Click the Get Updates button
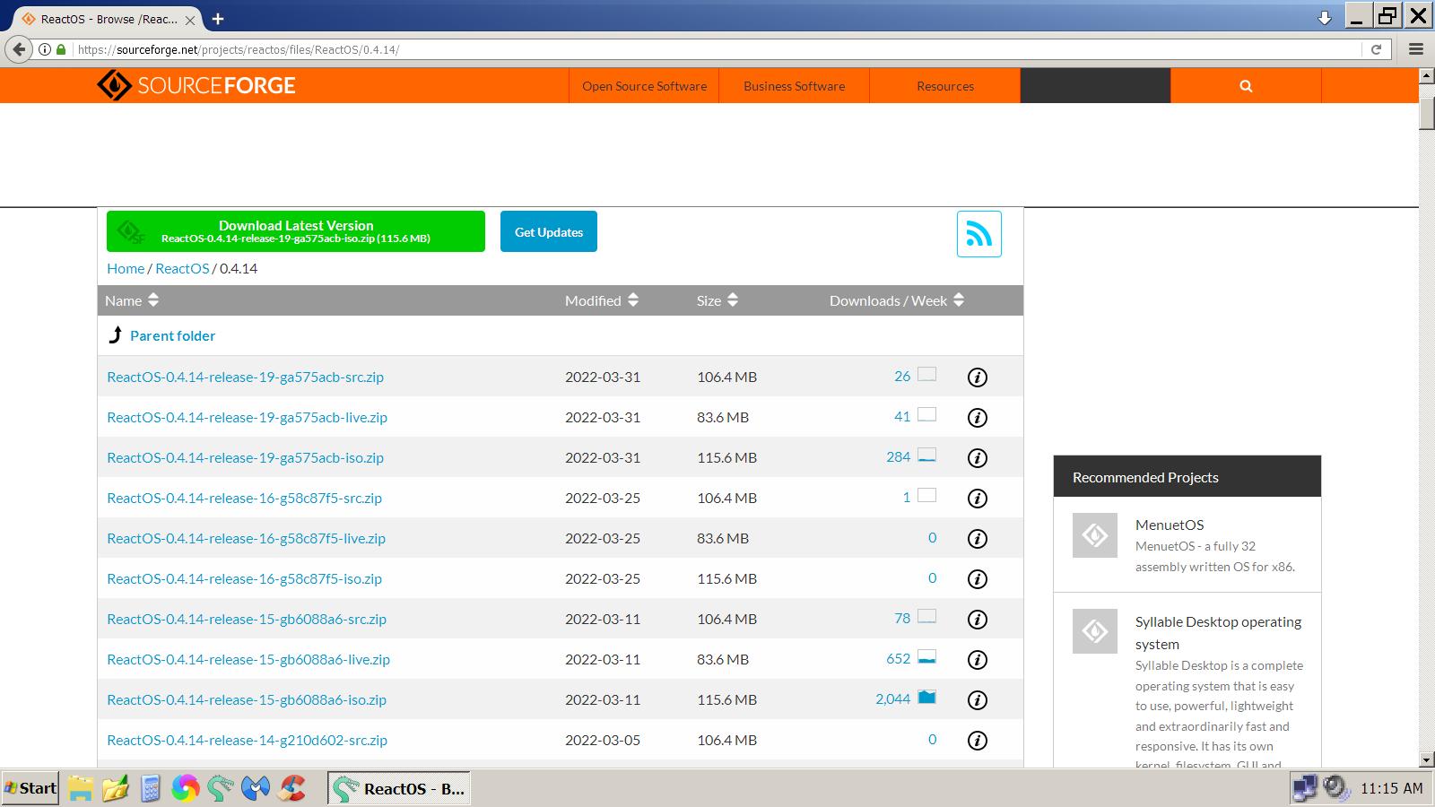1435x807 pixels. tap(549, 231)
